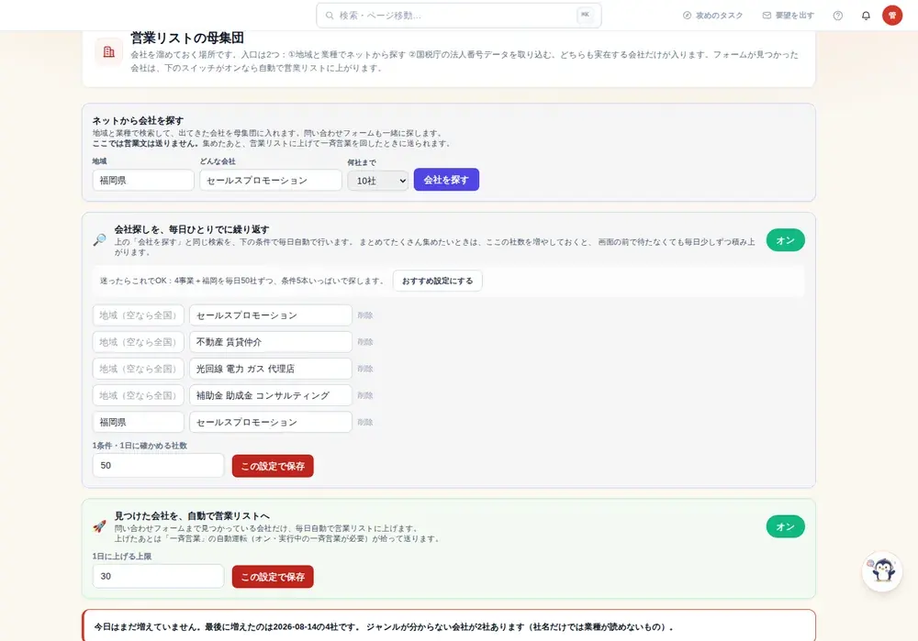Viewport: 918px width, 641px height.
Task: Click 削除 on the 補助金 助成金 コンサルティング row
Action: tap(365, 395)
